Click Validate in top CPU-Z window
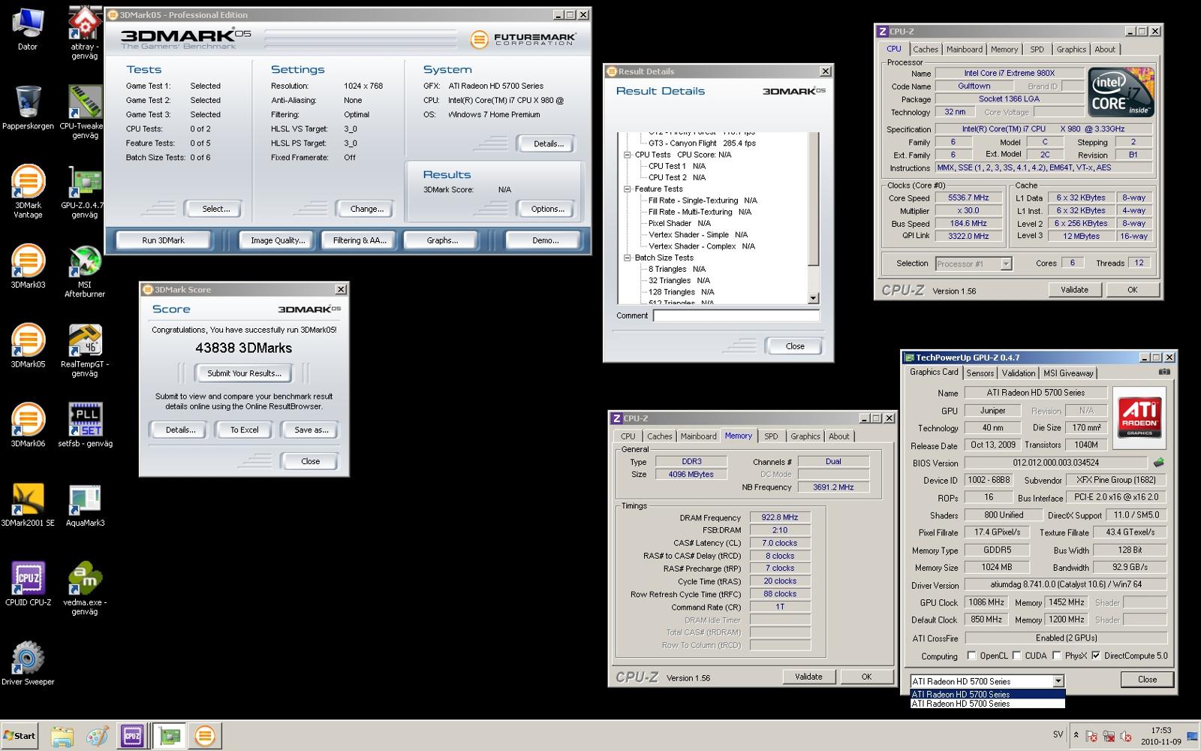 point(1074,290)
